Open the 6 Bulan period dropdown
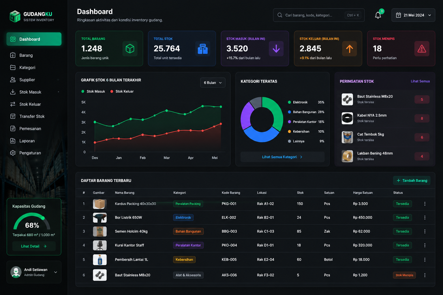Image resolution: width=443 pixels, height=295 pixels. pos(213,83)
